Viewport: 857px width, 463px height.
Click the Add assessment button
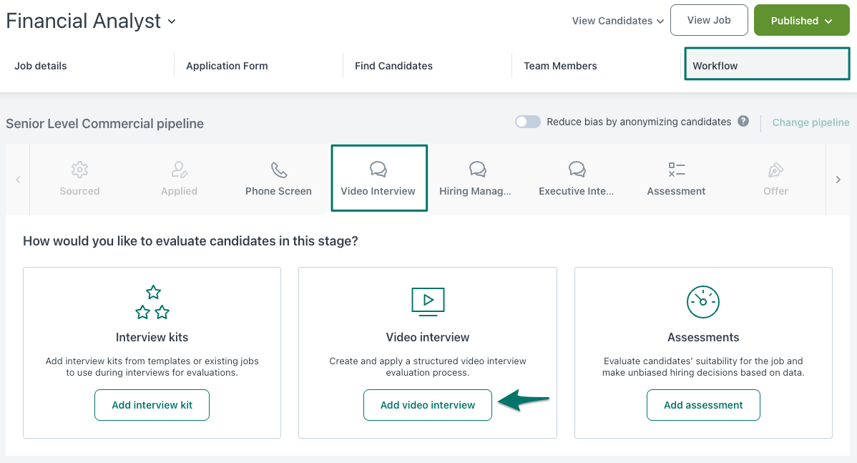(x=703, y=405)
